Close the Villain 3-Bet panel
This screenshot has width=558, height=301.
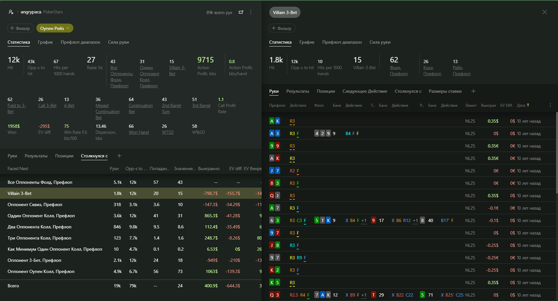tap(544, 12)
